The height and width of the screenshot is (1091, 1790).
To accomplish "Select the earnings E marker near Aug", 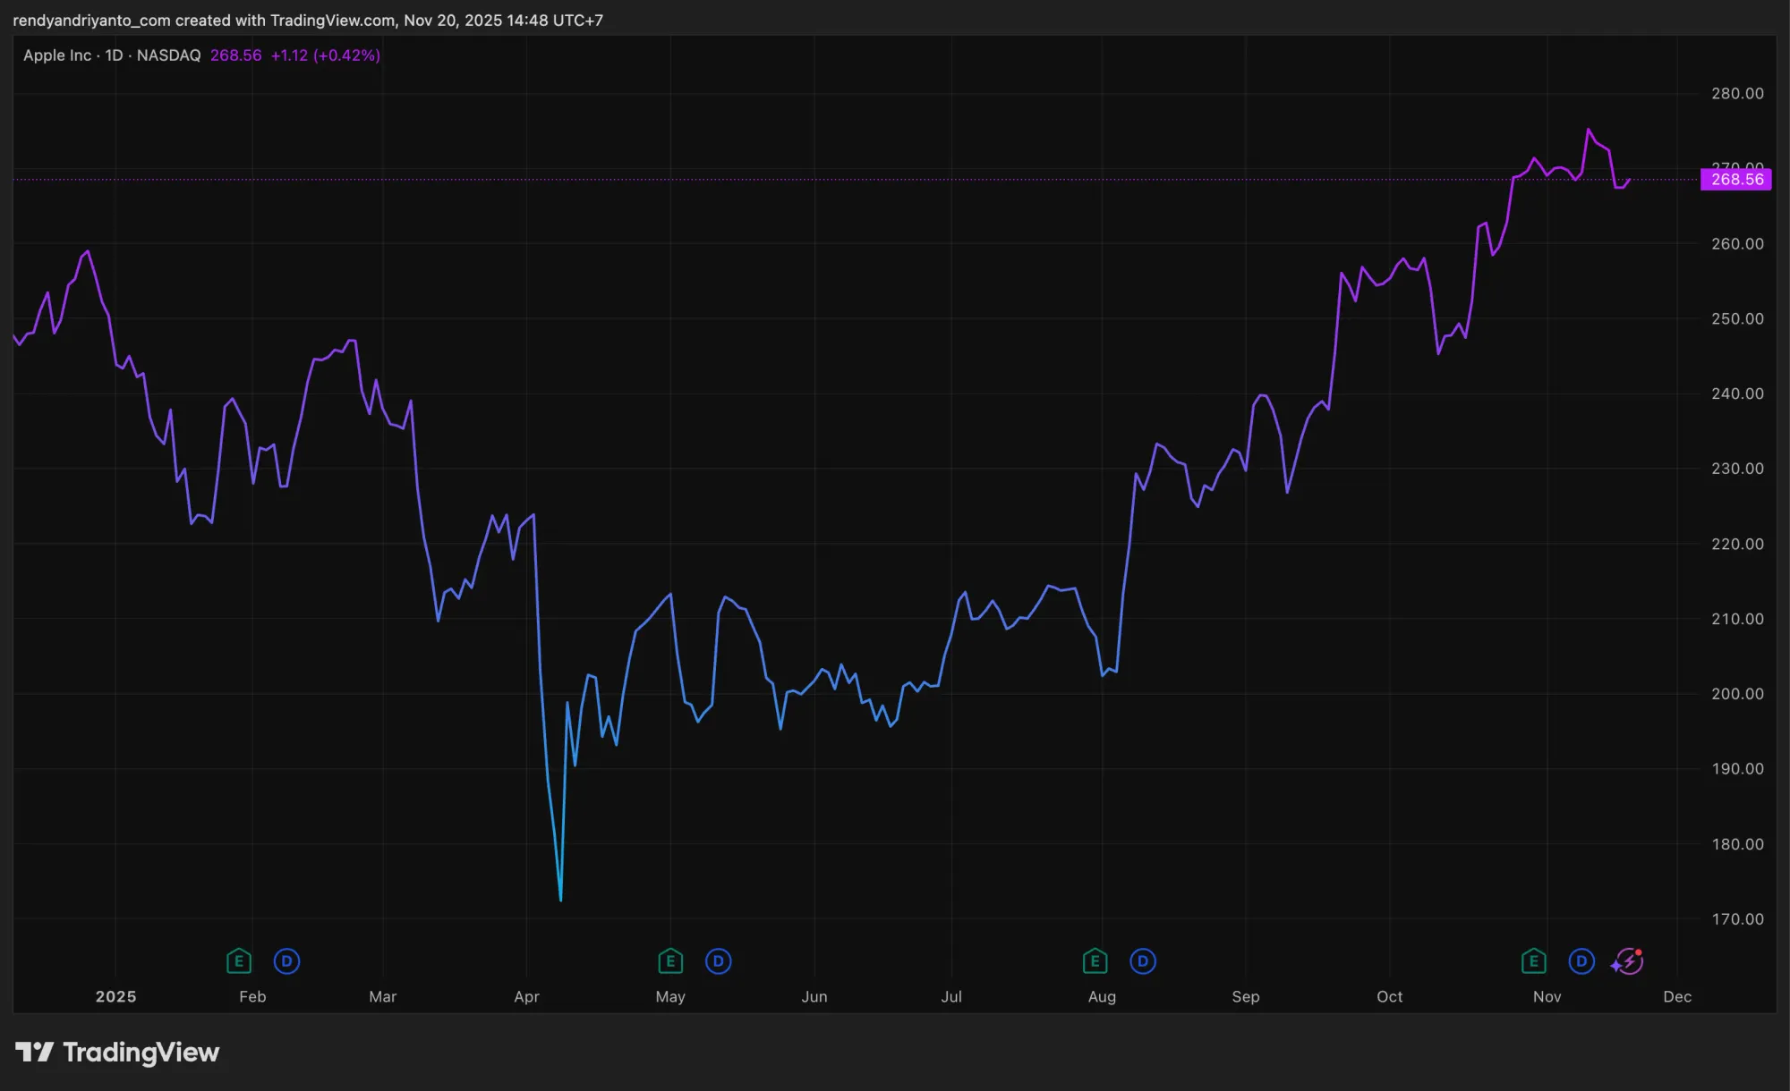I will [x=1095, y=961].
